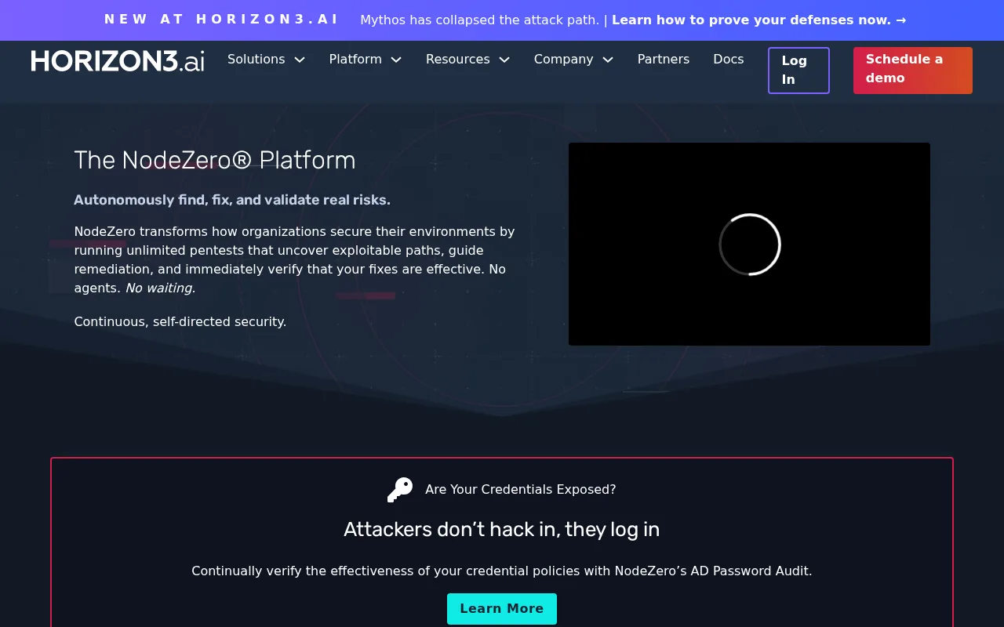This screenshot has height=627, width=1004.
Task: Click the Schedule a demo button
Action: (913, 71)
